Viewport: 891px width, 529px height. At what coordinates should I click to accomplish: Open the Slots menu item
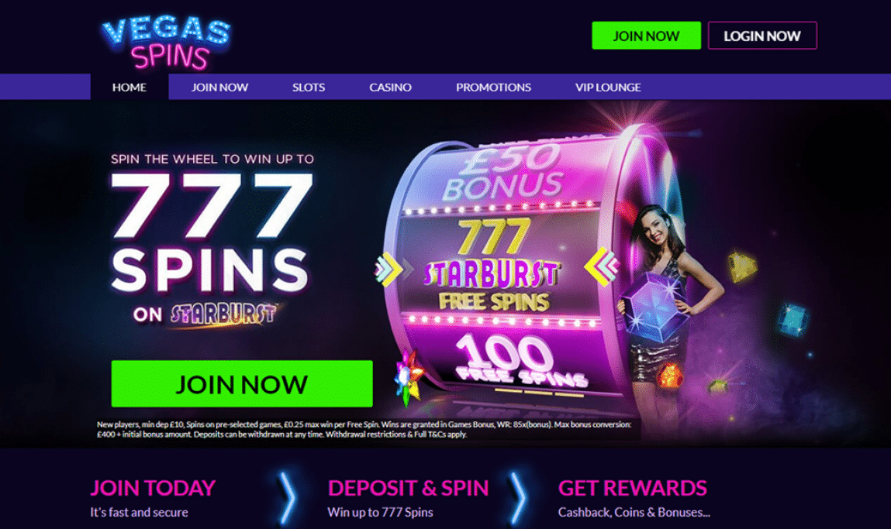(309, 87)
